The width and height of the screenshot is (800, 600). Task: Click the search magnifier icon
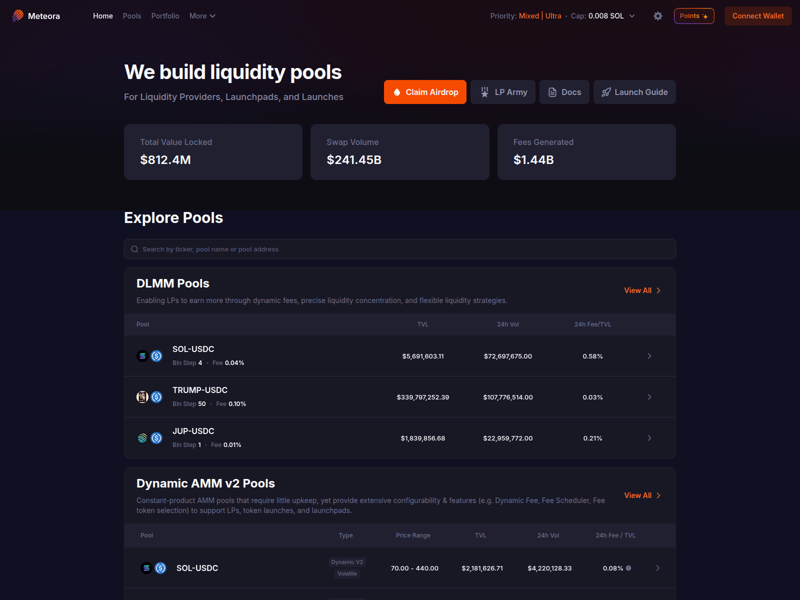coord(134,249)
